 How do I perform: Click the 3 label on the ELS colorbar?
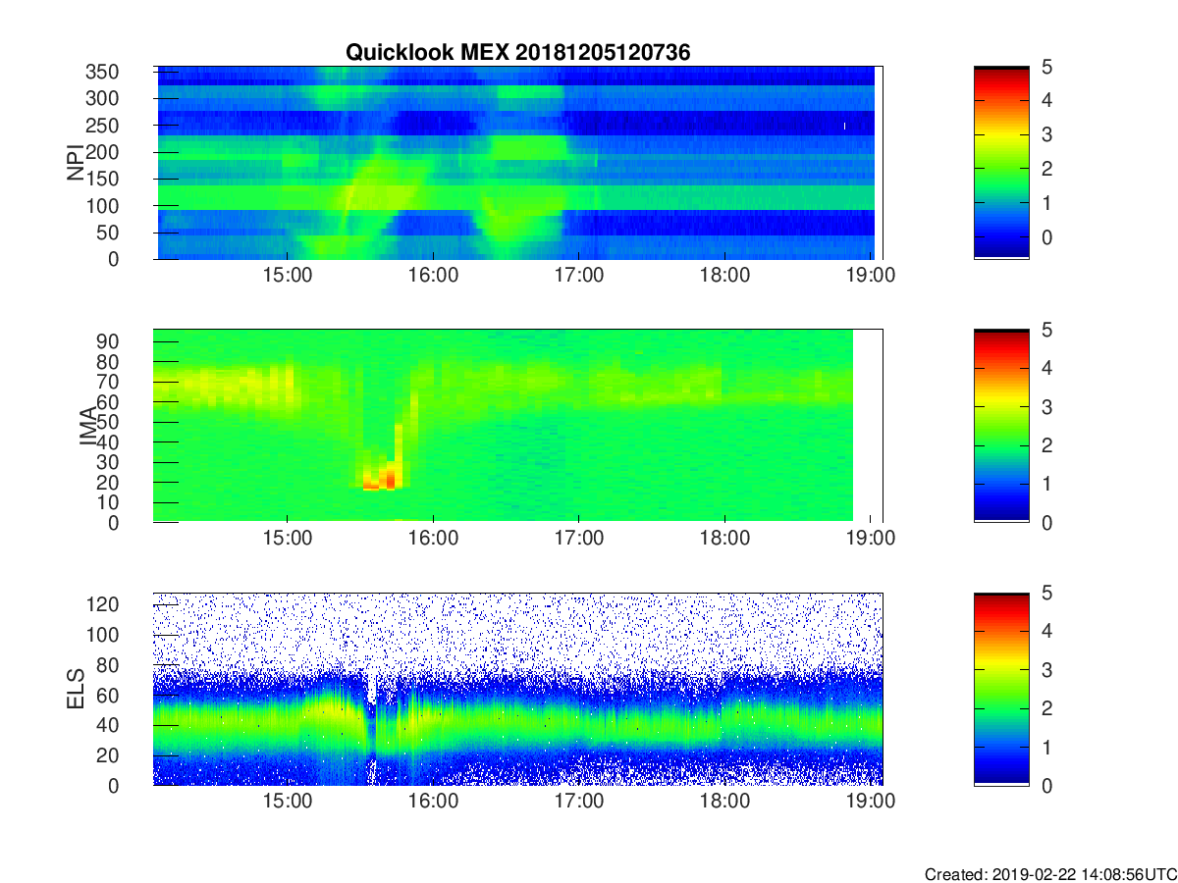[x=1045, y=669]
